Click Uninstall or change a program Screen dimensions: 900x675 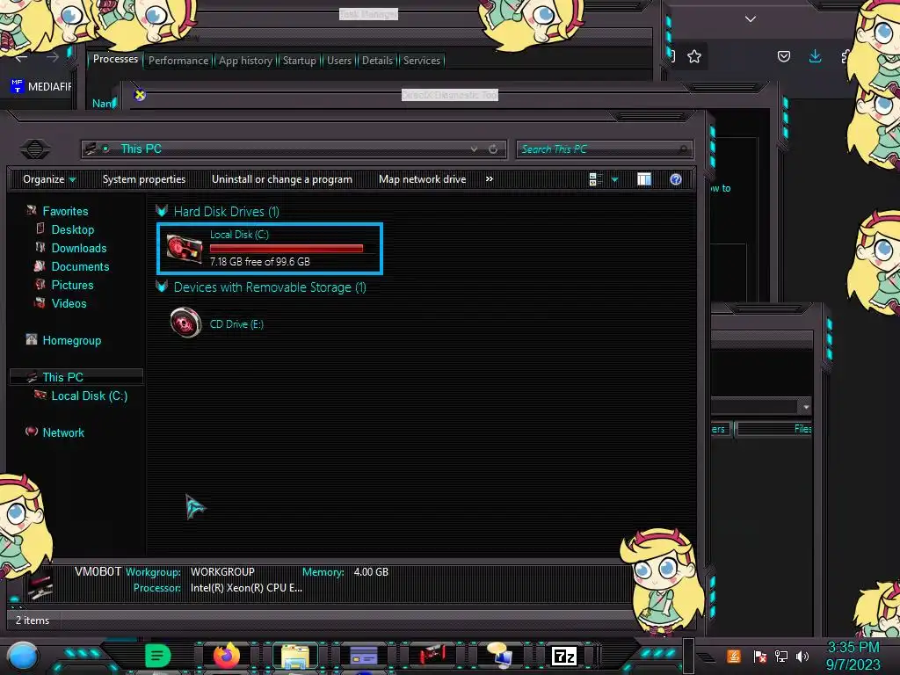point(282,179)
